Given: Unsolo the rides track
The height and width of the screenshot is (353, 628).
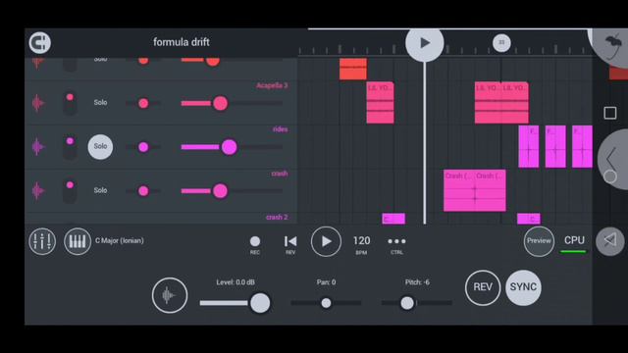Looking at the screenshot, I should pyautogui.click(x=100, y=146).
